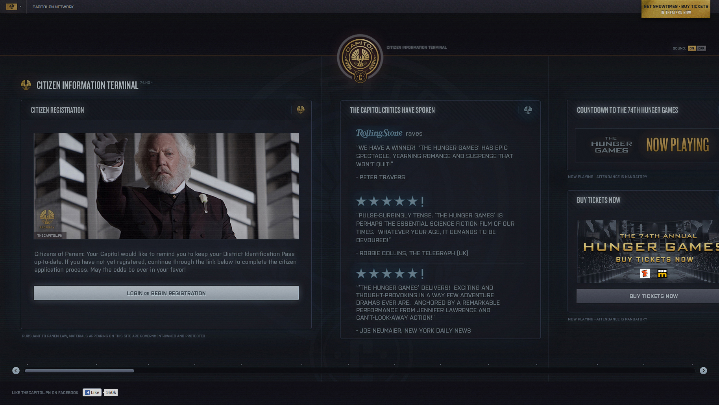This screenshot has height=405, width=719.
Task: Click Citizen Information Terminal label beside the seal
Action: click(x=416, y=48)
